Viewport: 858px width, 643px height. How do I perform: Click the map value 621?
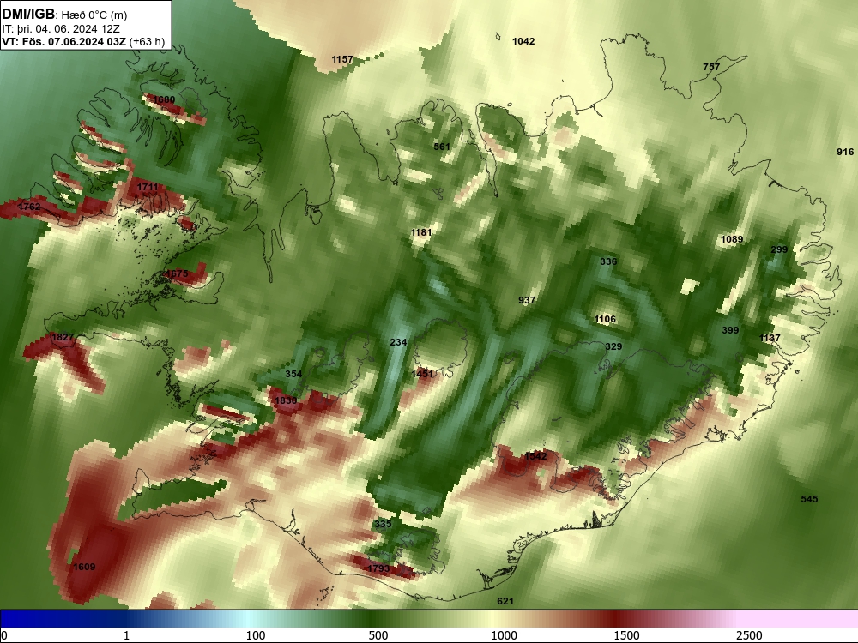(x=505, y=601)
